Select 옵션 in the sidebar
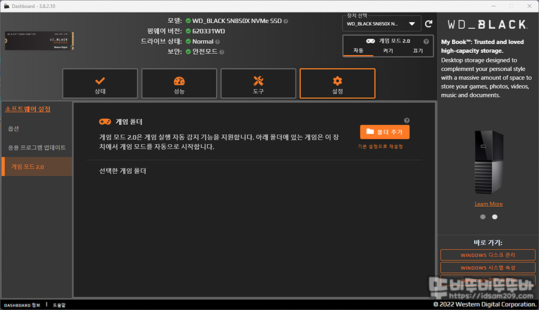Screen dimensions: 539x310 (37, 129)
